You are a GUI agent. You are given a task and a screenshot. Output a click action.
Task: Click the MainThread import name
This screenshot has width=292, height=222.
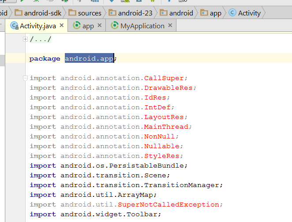pos(166,126)
